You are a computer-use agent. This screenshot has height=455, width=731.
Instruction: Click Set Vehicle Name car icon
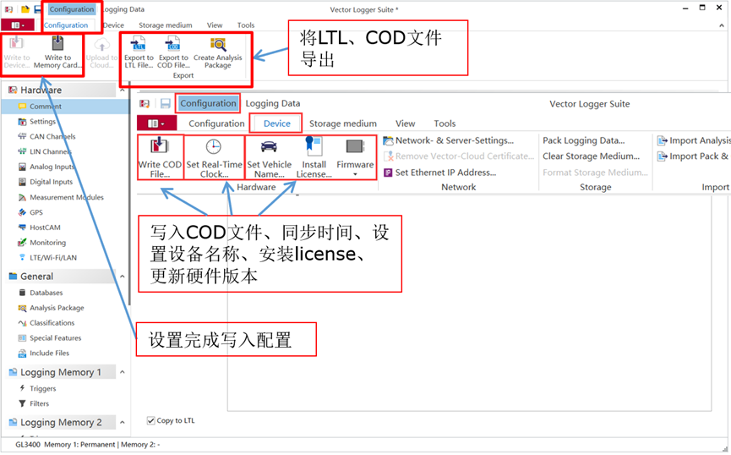(x=269, y=146)
